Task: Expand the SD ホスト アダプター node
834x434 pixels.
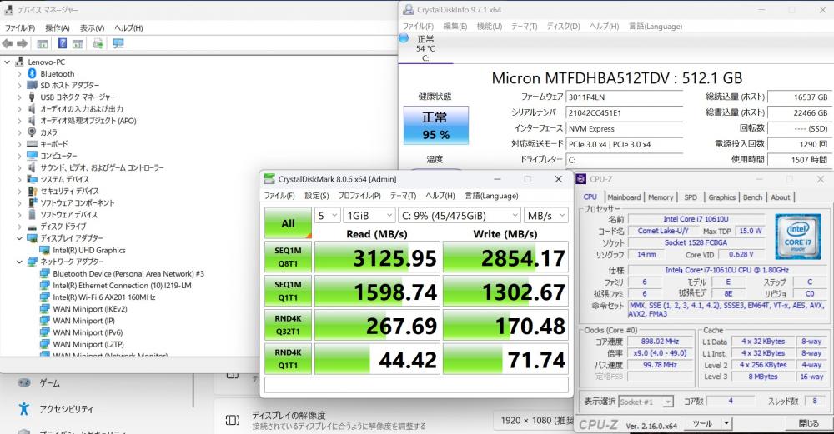Action: pyautogui.click(x=20, y=86)
